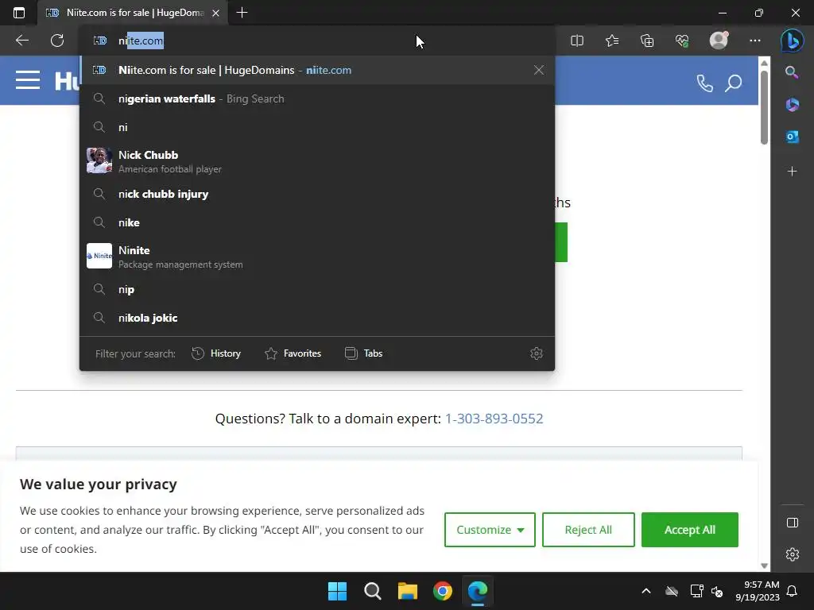Open Outlook sidebar icon

pos(792,137)
